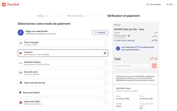This screenshot has height=111, width=177.
Task: Click the language translate icon
Action: 167,5
